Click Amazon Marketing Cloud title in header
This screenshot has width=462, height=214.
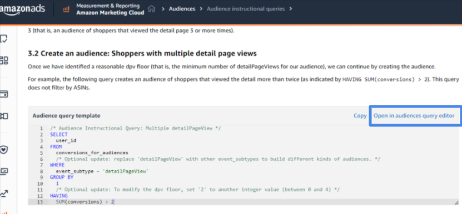pyautogui.click(x=110, y=13)
